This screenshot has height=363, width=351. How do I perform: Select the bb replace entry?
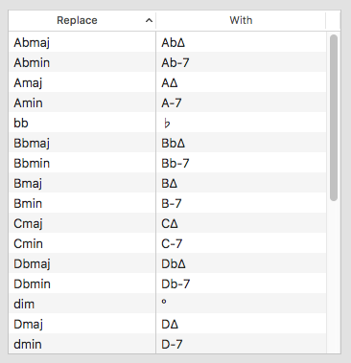pos(21,123)
